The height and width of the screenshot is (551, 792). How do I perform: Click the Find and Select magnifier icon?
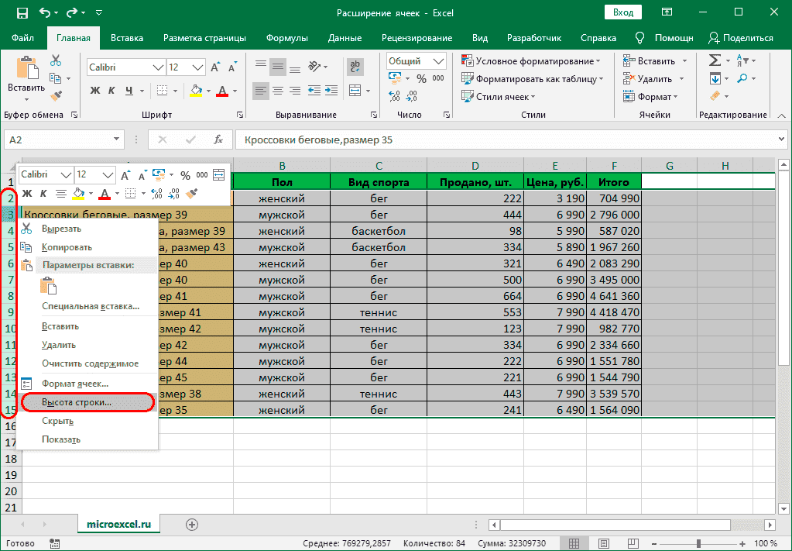[x=742, y=78]
